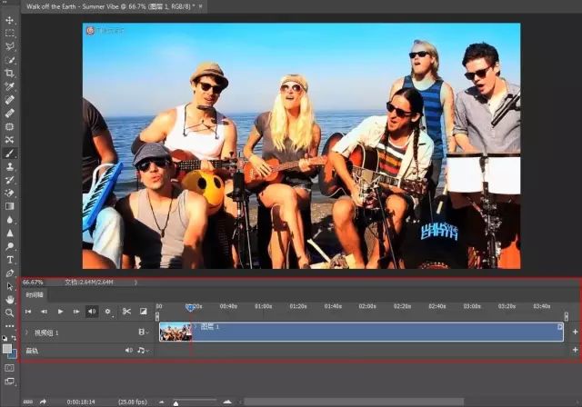
Task: Set the foreground color swatch
Action: 7,349
